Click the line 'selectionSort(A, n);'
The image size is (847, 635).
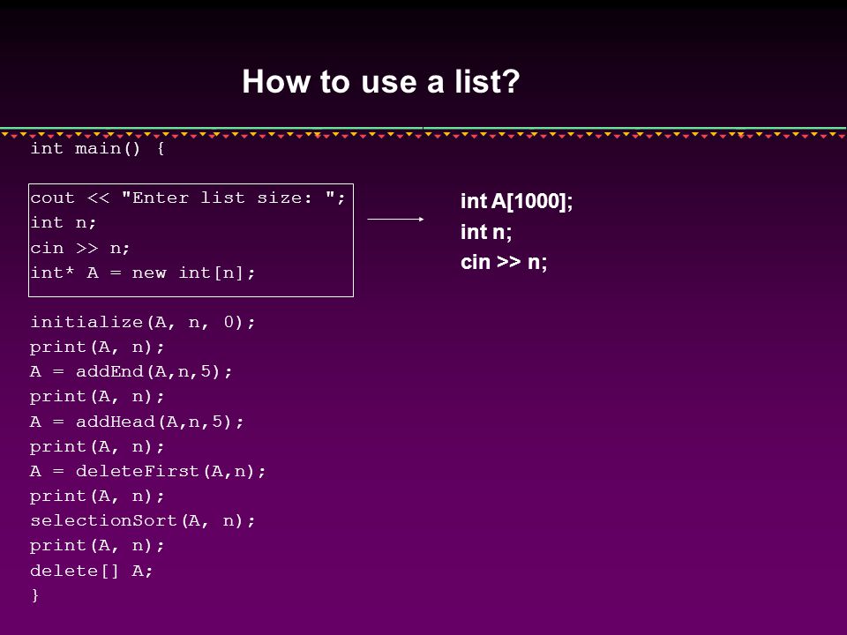[143, 520]
